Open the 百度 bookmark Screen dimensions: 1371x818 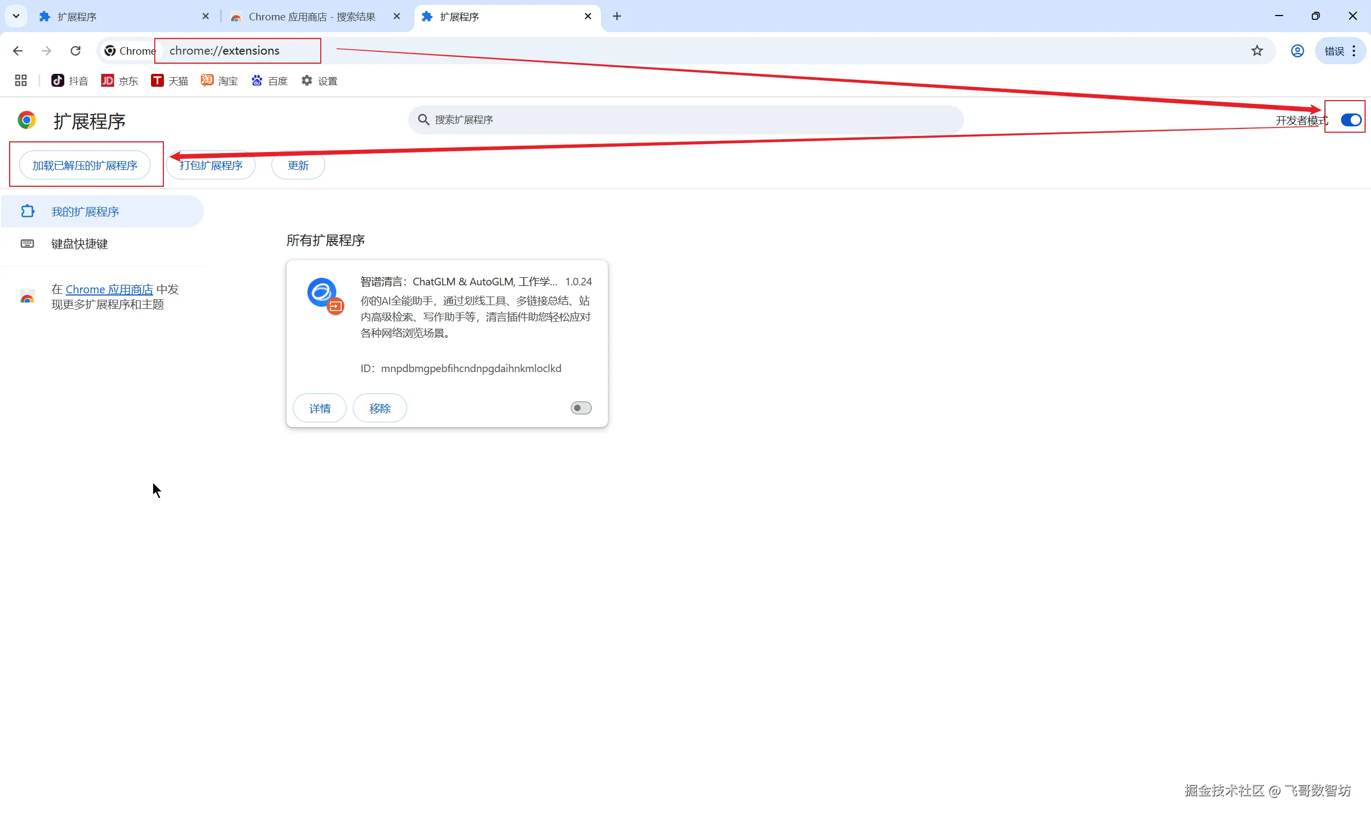pyautogui.click(x=269, y=81)
